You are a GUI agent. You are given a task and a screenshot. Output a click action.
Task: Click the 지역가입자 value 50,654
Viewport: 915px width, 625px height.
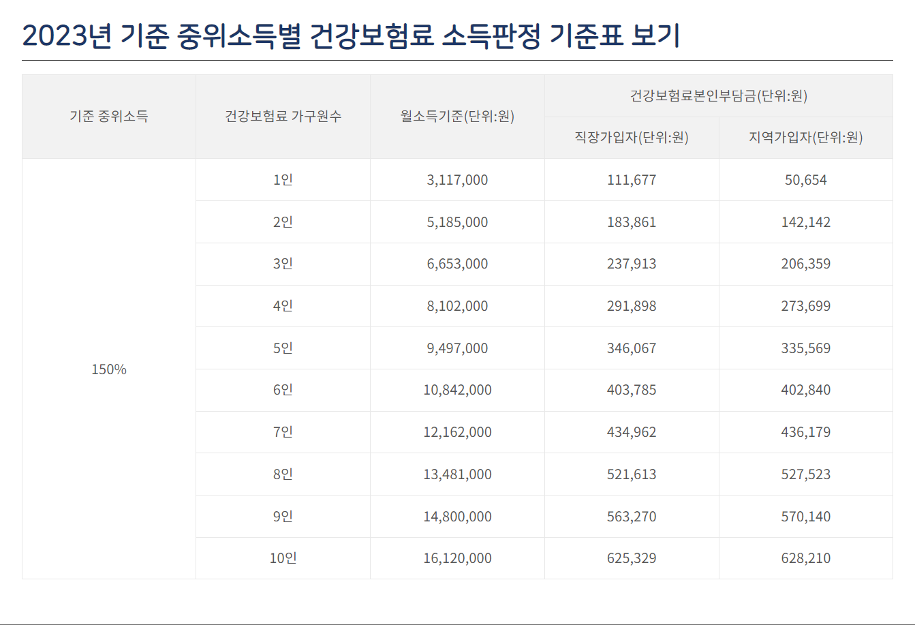806,180
